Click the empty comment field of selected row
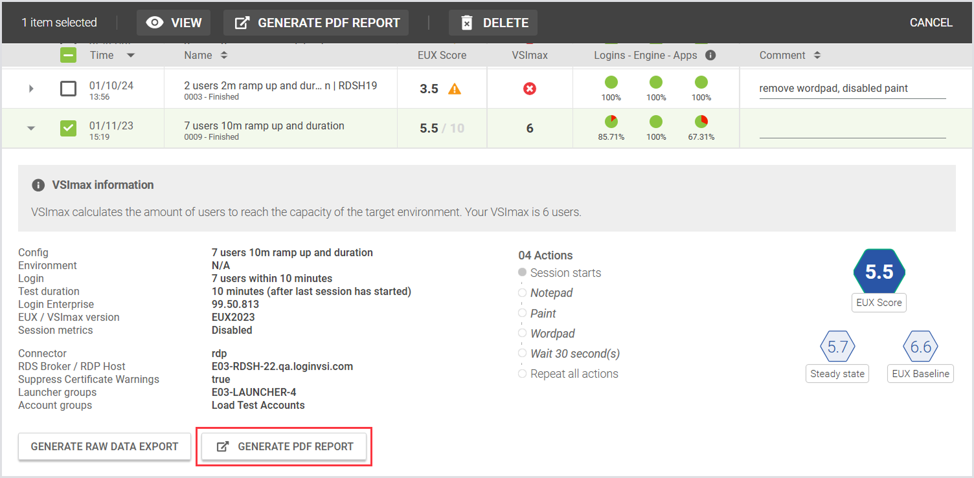The height and width of the screenshot is (478, 974). pyautogui.click(x=852, y=129)
